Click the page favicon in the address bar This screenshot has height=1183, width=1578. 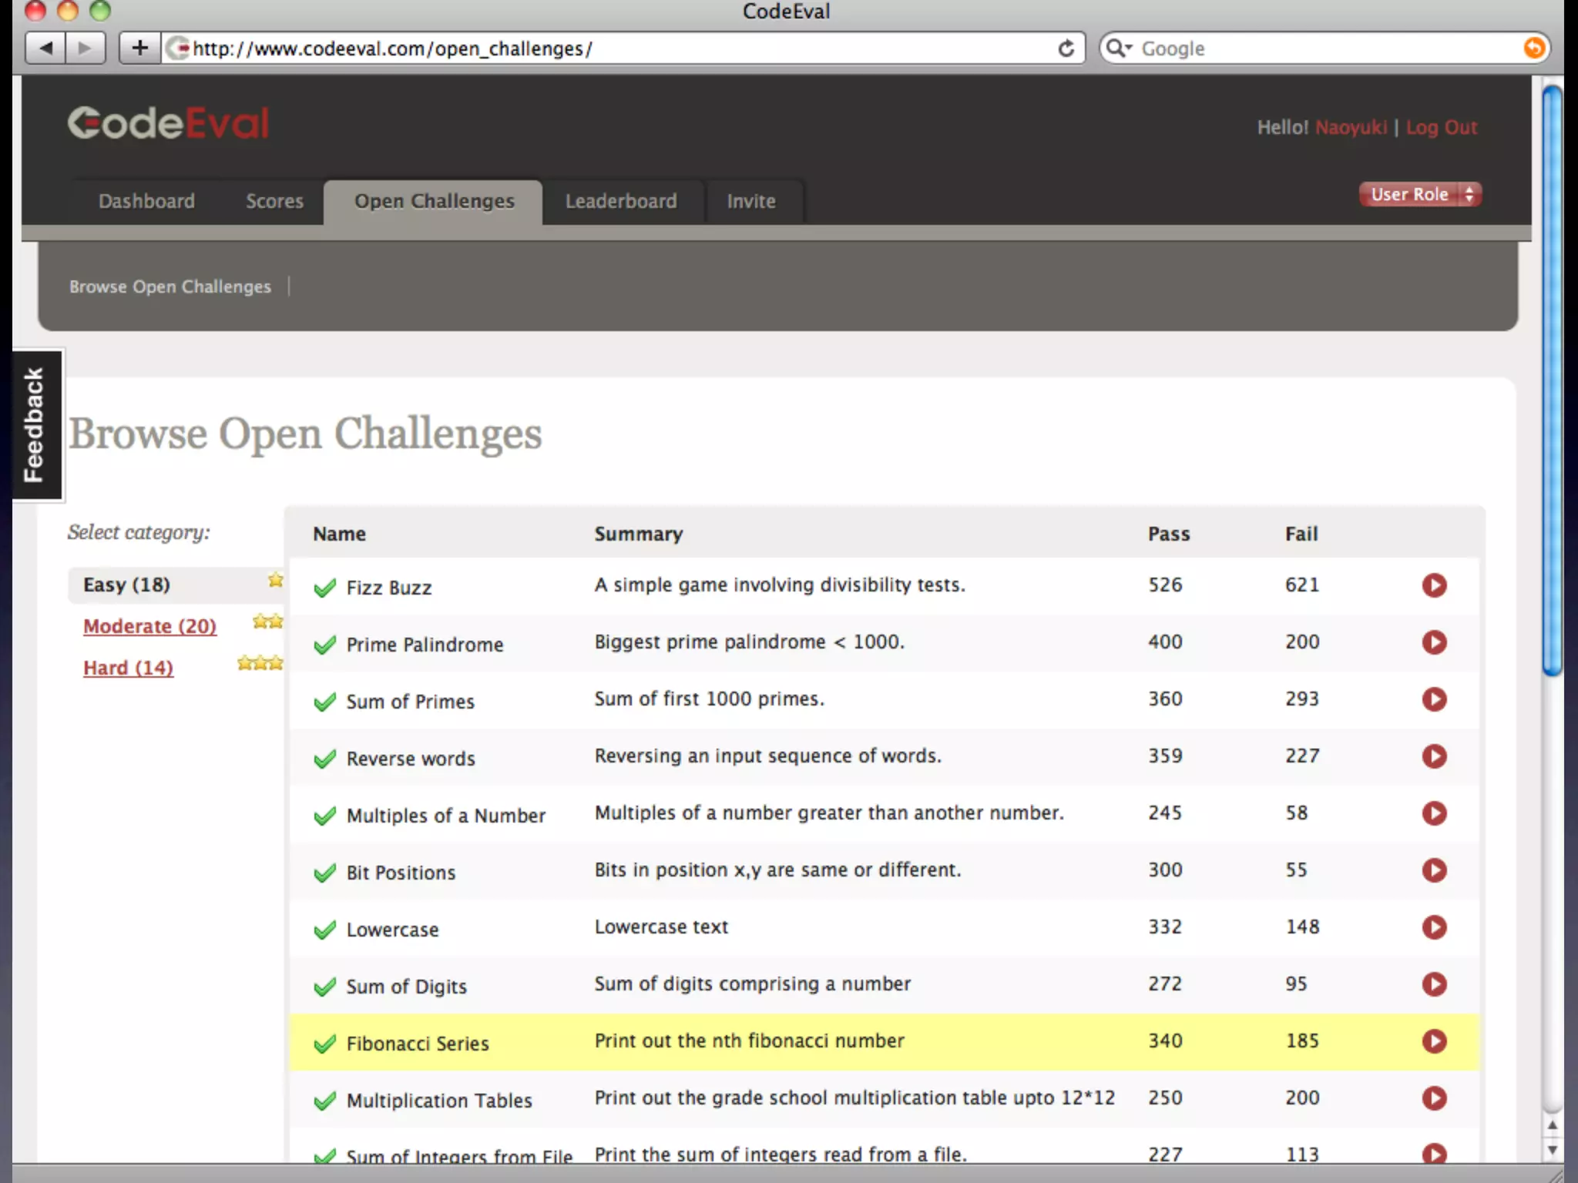tap(178, 49)
